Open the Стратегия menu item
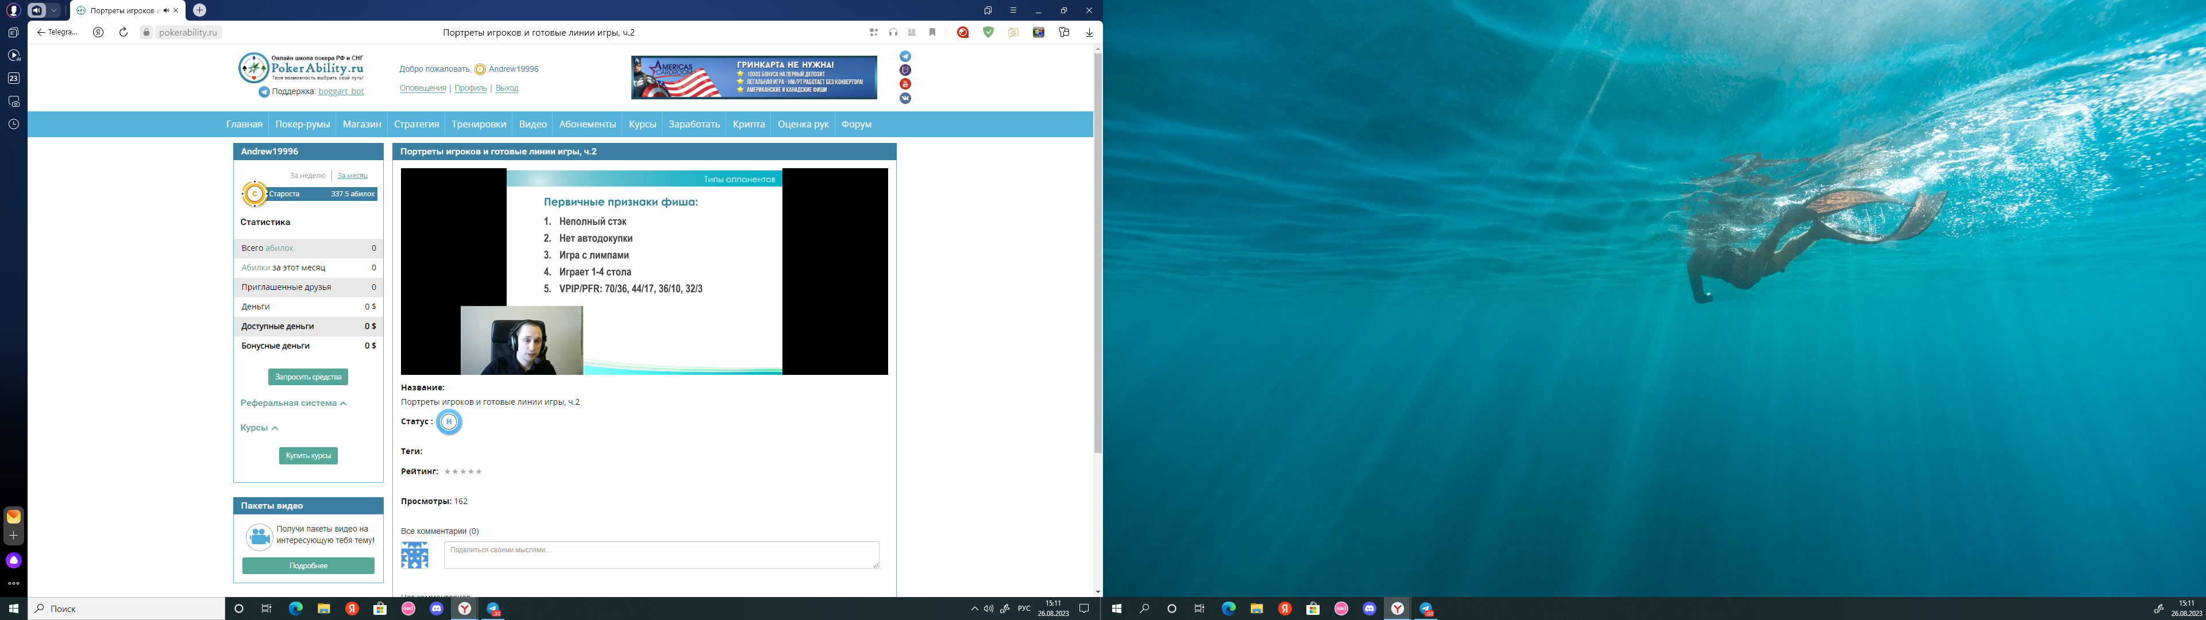The width and height of the screenshot is (2206, 620). (416, 124)
